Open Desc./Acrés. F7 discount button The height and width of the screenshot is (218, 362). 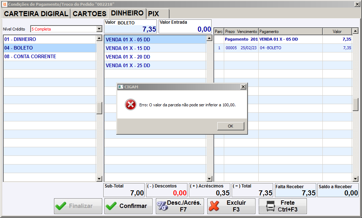point(180,206)
